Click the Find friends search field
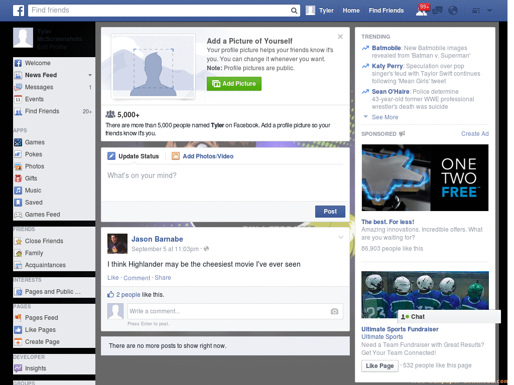 tap(160, 10)
